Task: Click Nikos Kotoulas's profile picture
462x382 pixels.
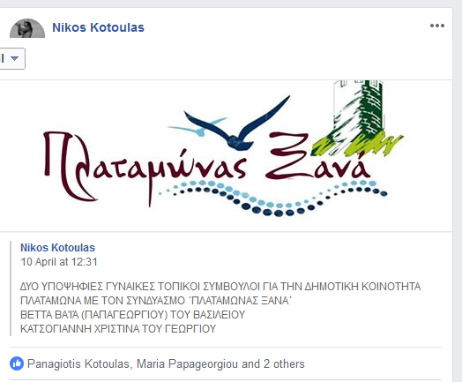Action: [x=27, y=28]
